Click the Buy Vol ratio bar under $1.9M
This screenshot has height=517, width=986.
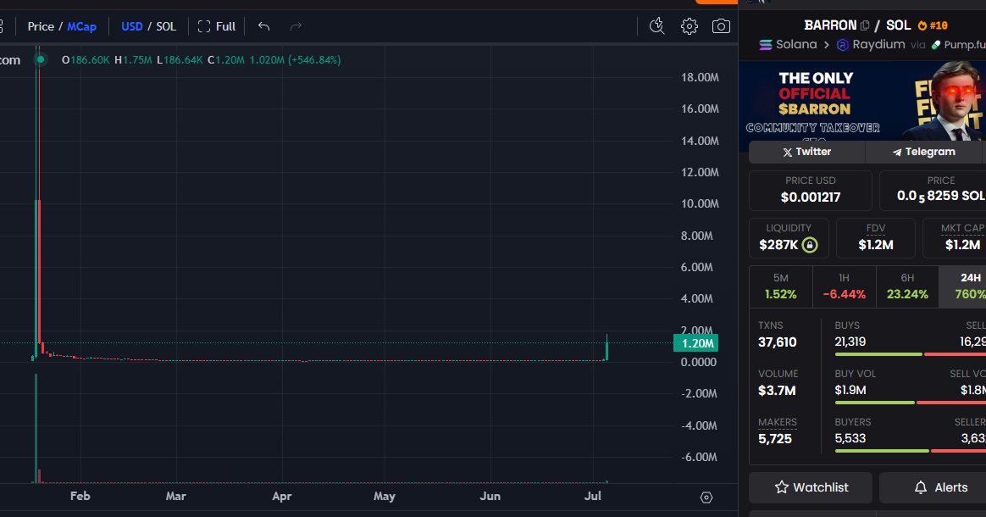(x=874, y=403)
